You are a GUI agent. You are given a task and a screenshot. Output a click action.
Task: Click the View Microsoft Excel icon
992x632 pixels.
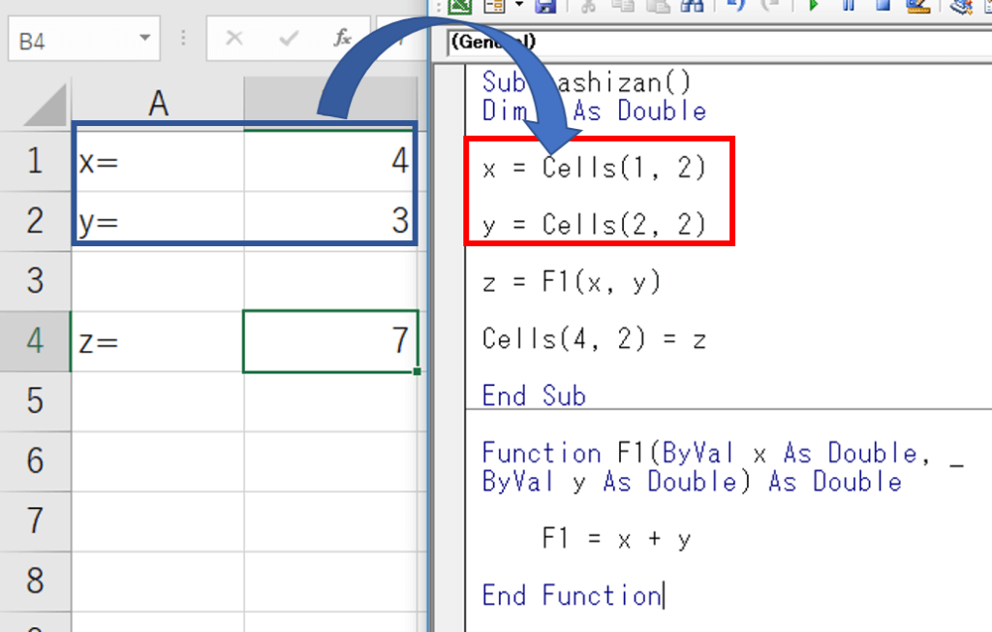coord(460,6)
